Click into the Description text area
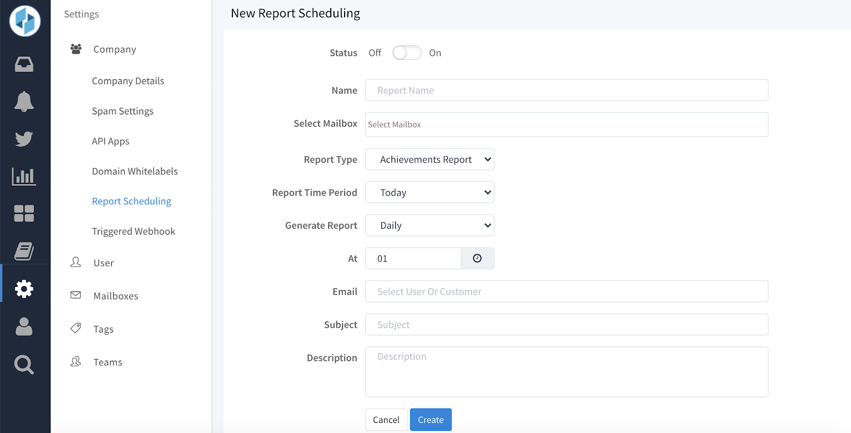 pyautogui.click(x=566, y=372)
